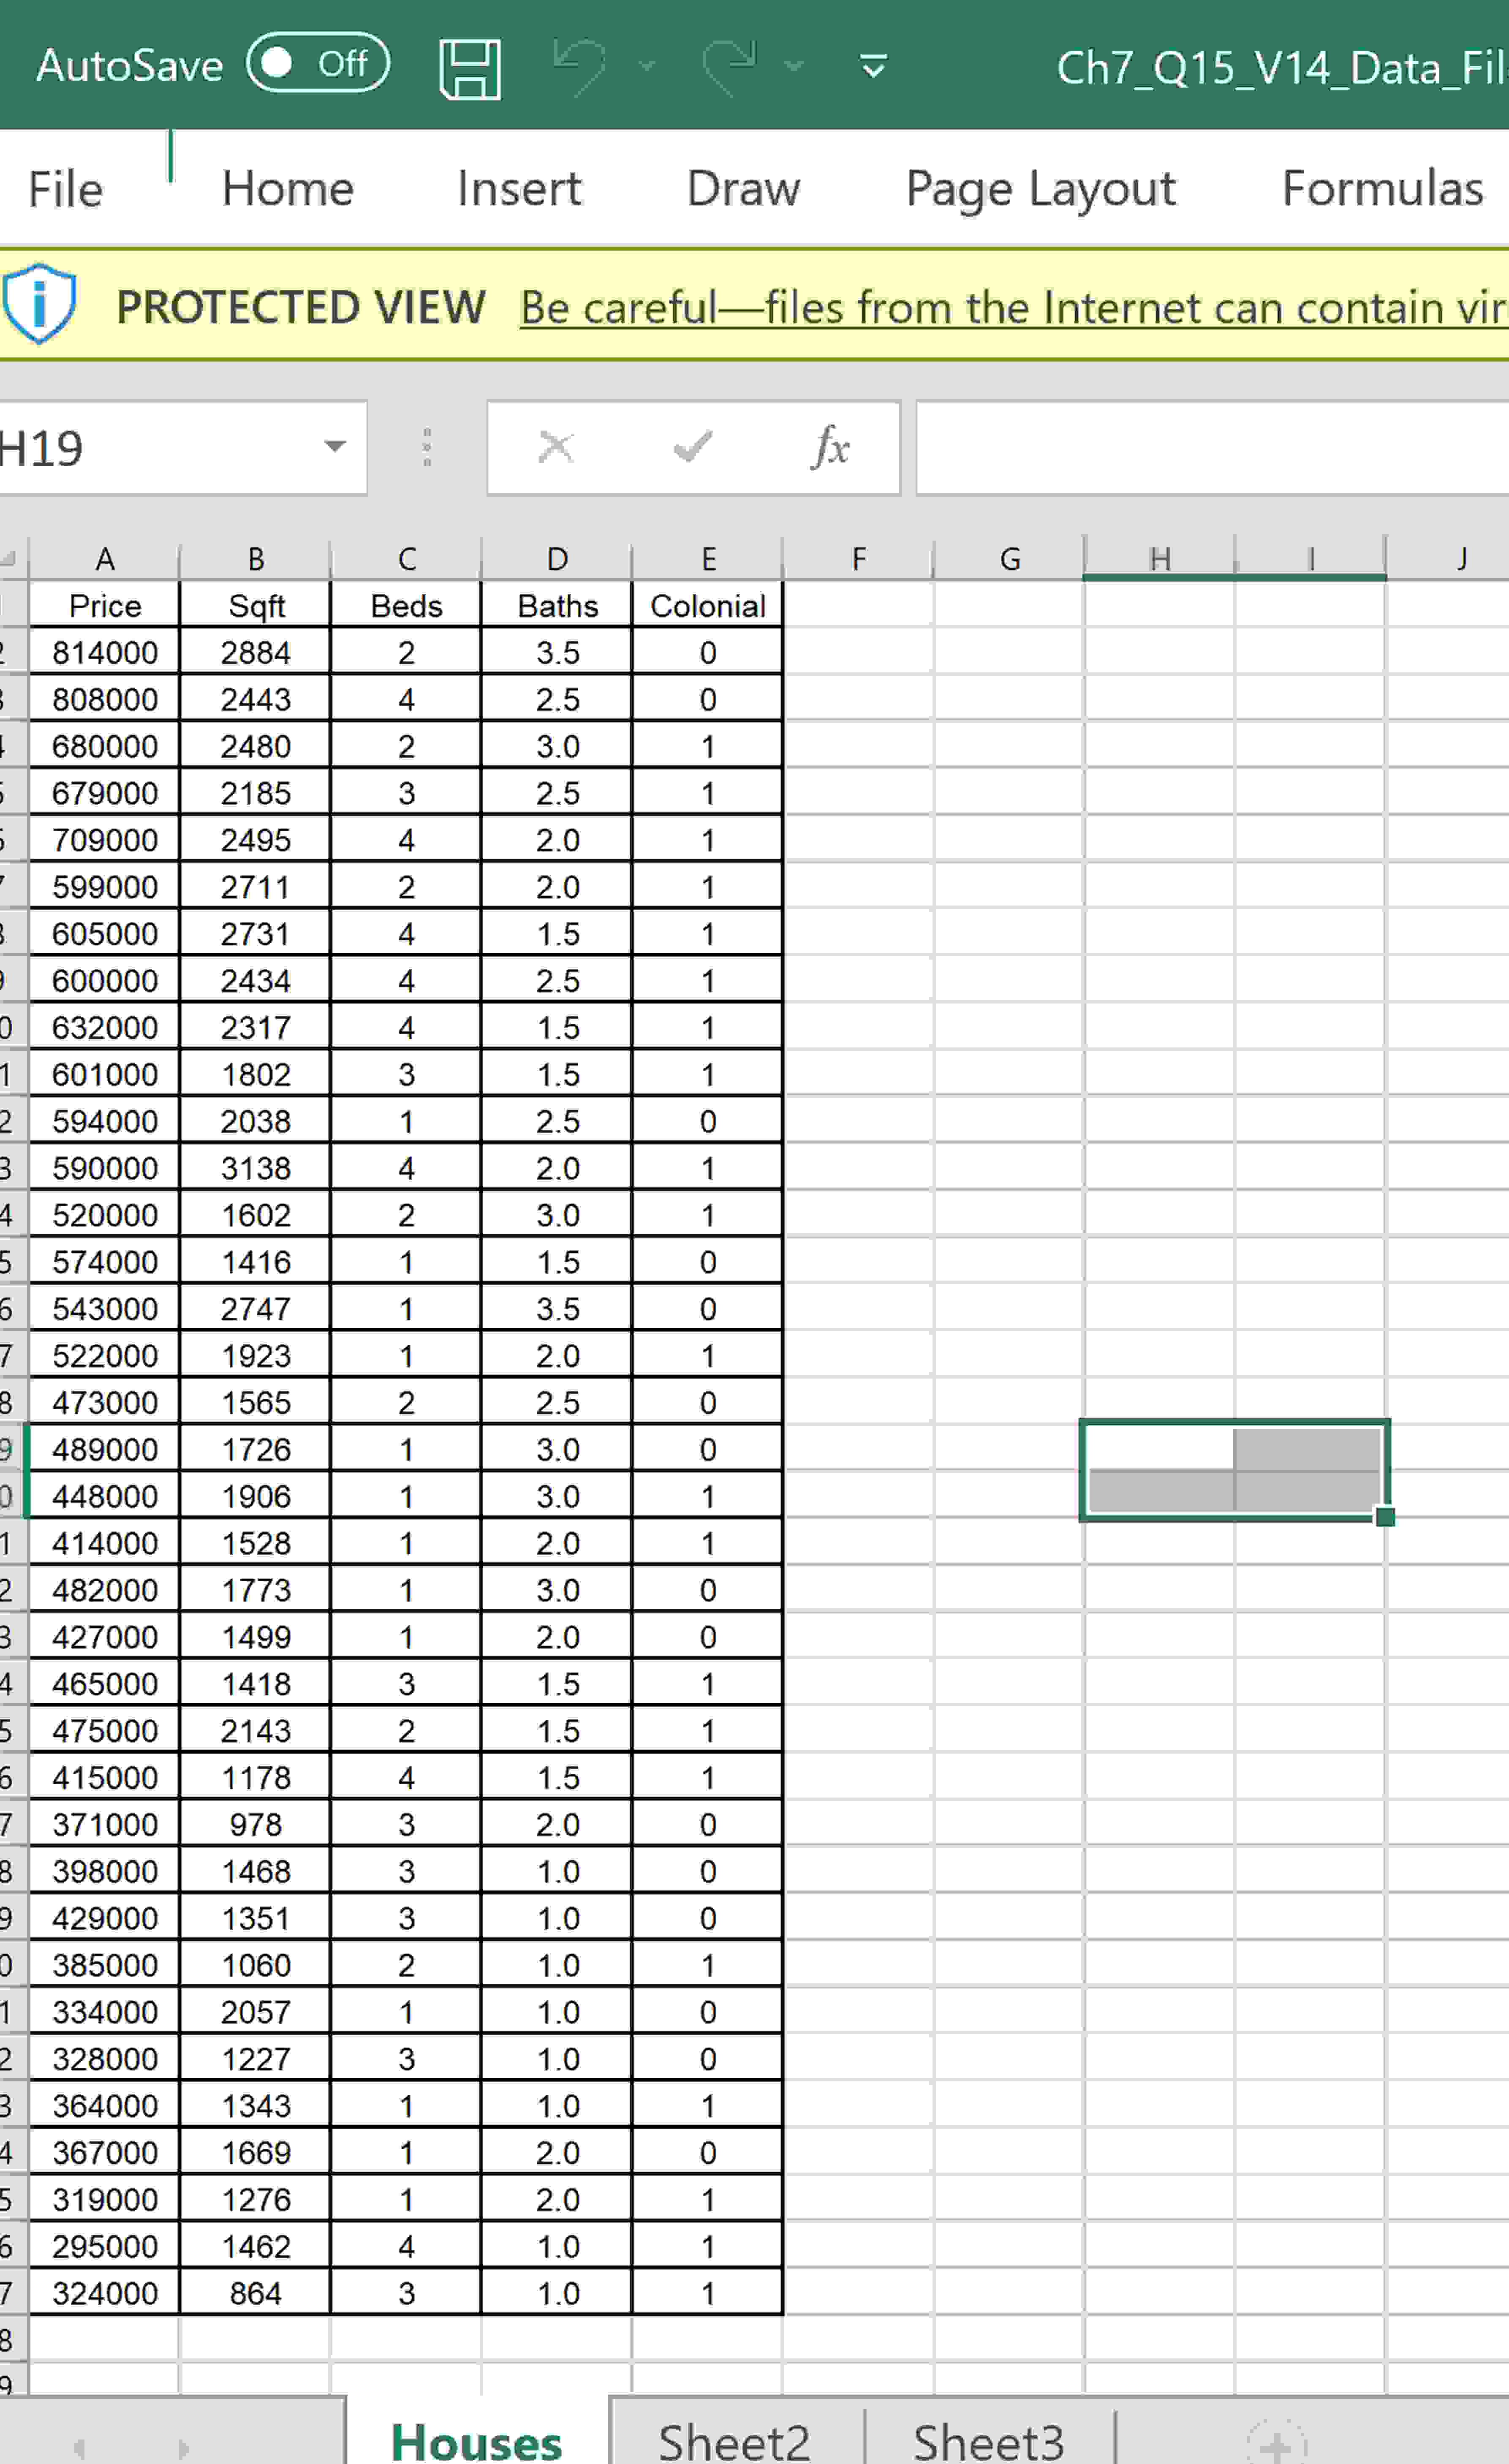
Task: Open the File menu
Action: (x=64, y=188)
